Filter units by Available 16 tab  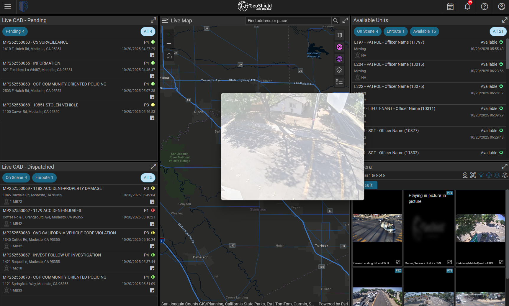(424, 31)
